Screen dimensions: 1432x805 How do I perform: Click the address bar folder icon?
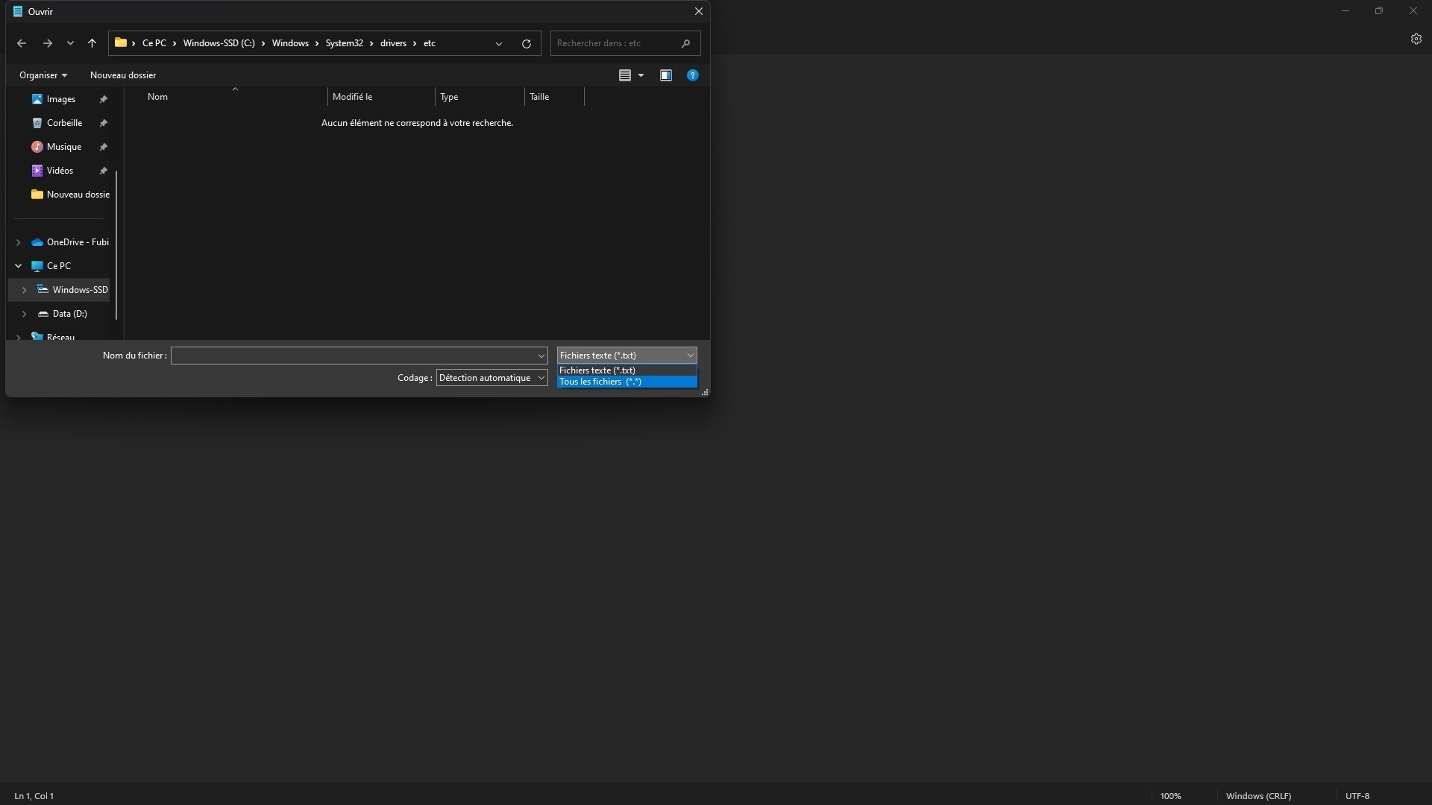(120, 42)
